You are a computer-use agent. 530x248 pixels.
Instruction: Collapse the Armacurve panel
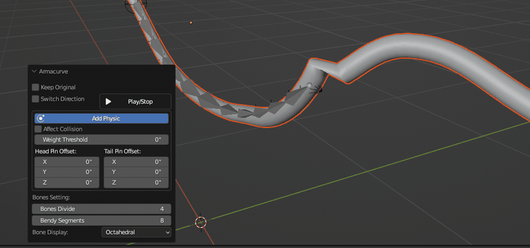[34, 71]
